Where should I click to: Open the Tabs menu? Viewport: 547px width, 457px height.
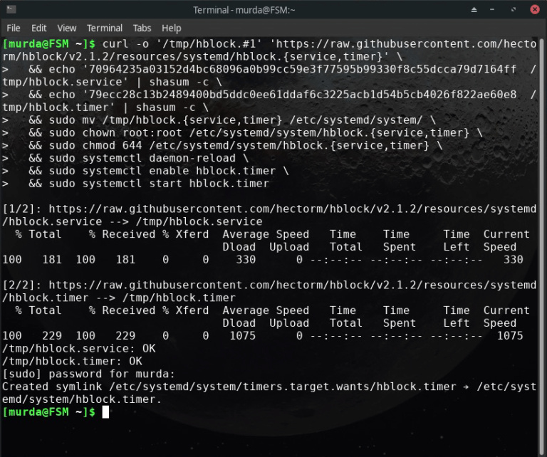click(142, 28)
